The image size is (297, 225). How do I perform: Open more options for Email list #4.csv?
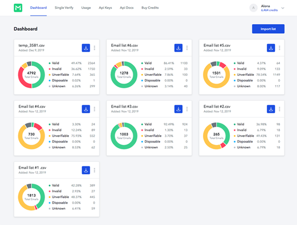click(x=95, y=109)
